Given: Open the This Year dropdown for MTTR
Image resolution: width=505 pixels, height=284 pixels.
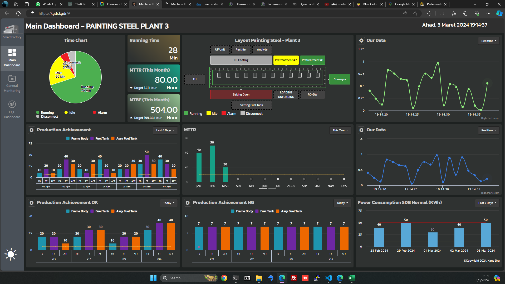Looking at the screenshot, I should coord(340,130).
